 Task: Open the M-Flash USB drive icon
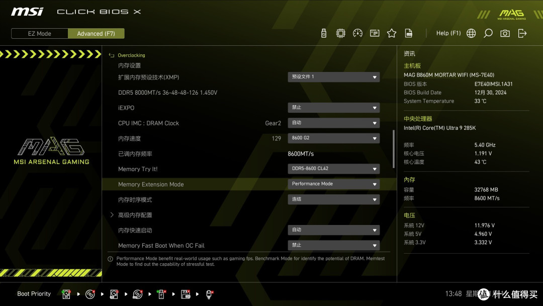coord(323,33)
